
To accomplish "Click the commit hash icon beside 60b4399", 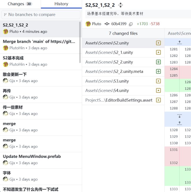I will coord(107,24).
